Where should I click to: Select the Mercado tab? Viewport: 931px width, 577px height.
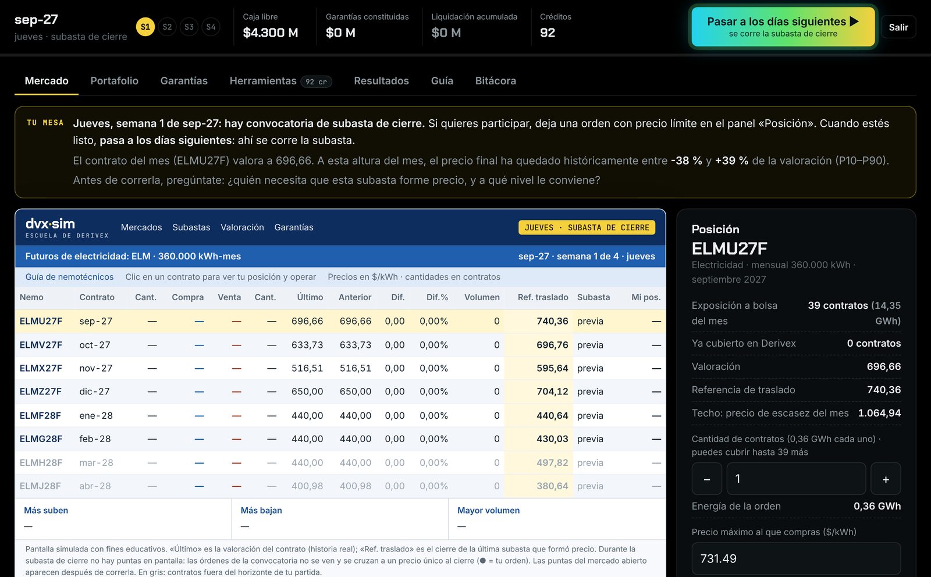click(47, 81)
